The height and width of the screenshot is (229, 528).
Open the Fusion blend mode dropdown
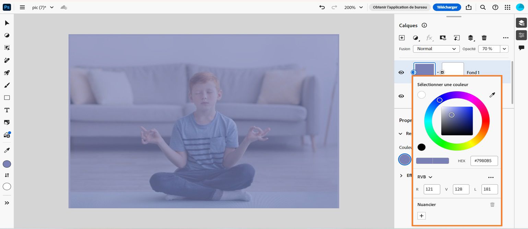click(436, 49)
